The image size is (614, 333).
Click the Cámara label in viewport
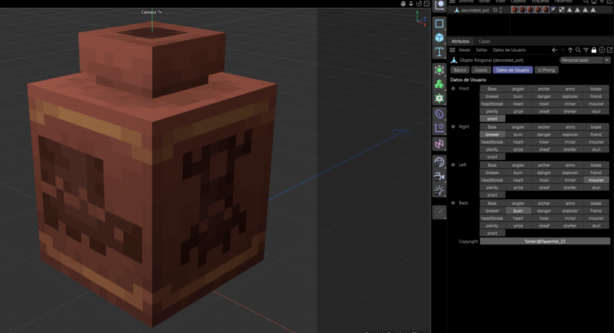coord(148,12)
